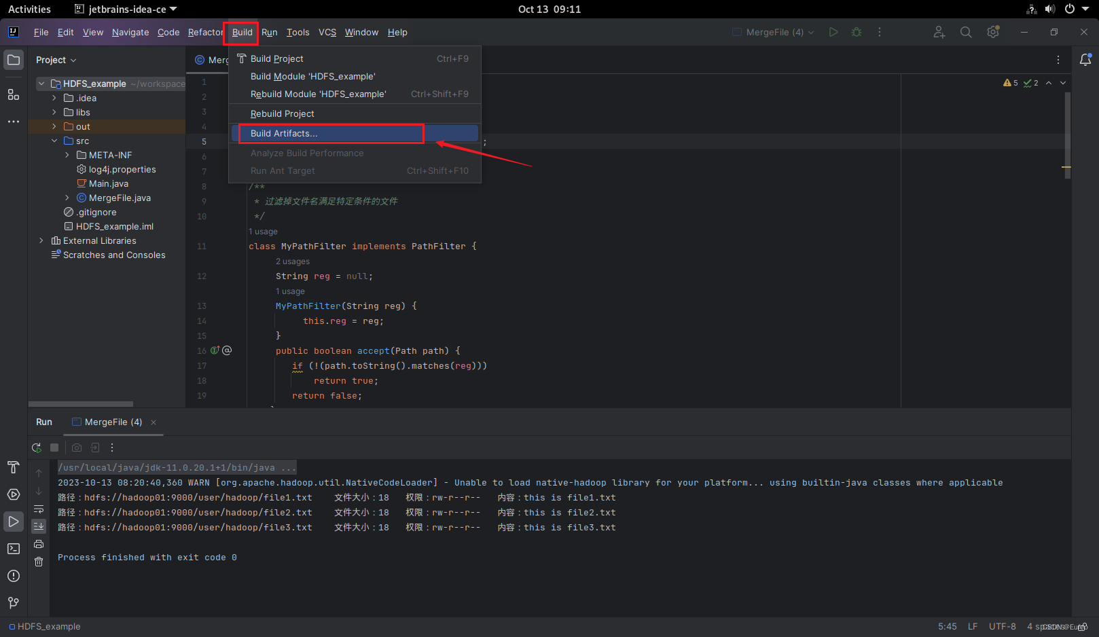Click UTF-8 encoding in status bar
This screenshot has width=1099, height=637.
point(1003,626)
